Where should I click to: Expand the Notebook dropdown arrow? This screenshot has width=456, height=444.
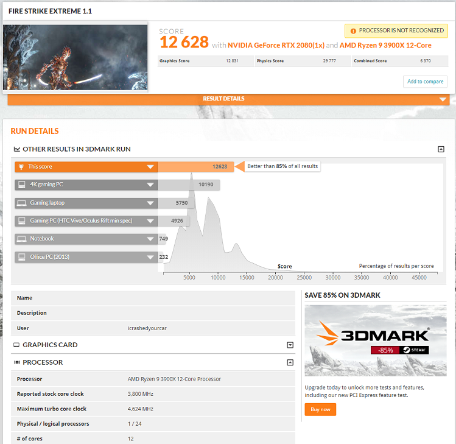(x=150, y=239)
